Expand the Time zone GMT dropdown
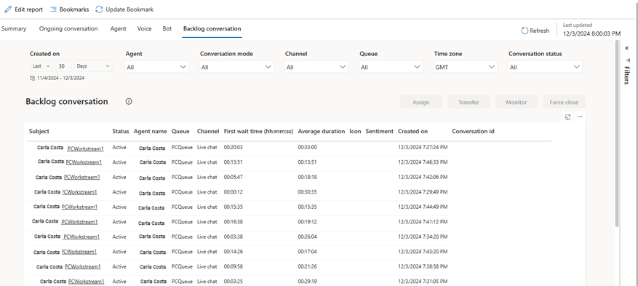 tap(465, 67)
